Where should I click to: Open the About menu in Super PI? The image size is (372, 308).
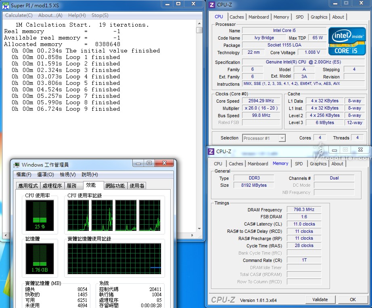[50, 15]
